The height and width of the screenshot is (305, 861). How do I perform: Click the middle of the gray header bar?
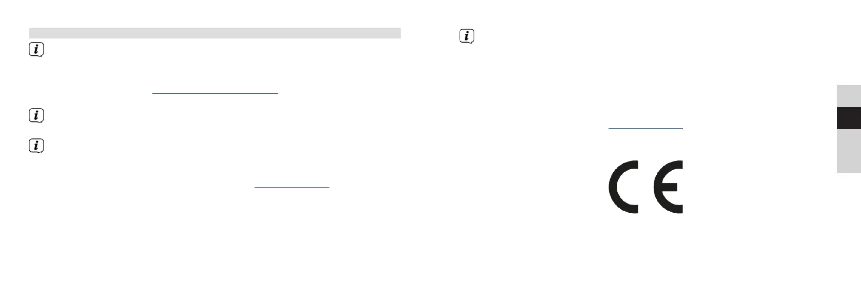coord(215,33)
